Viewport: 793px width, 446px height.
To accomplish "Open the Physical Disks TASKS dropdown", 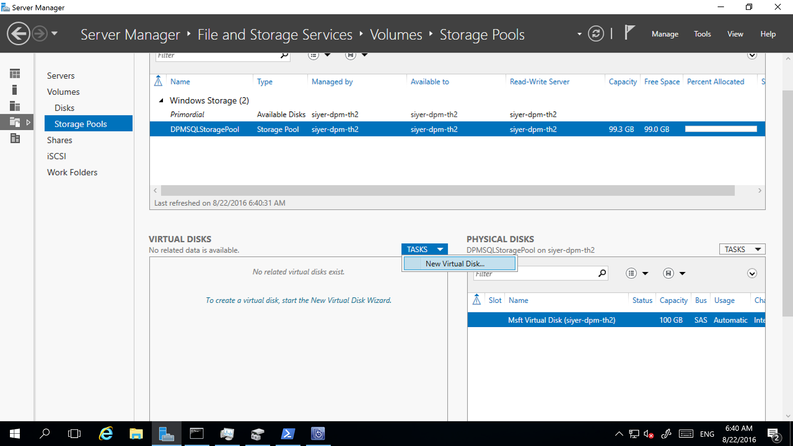I will click(x=742, y=249).
